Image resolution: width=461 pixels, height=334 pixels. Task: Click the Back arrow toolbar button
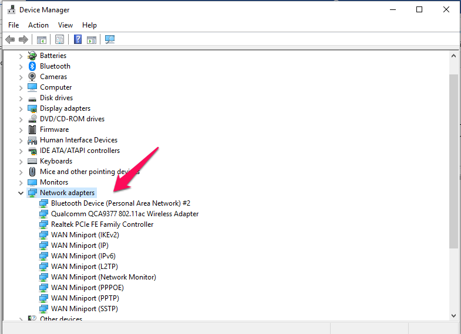click(x=10, y=40)
